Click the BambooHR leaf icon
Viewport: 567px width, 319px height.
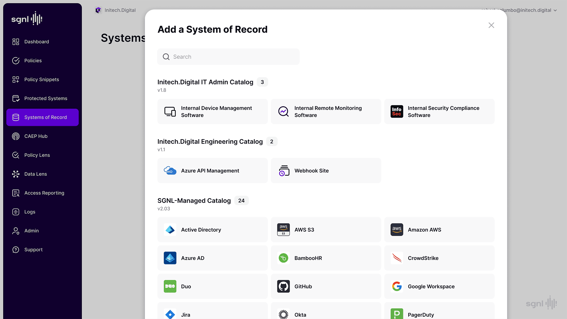pos(283,258)
